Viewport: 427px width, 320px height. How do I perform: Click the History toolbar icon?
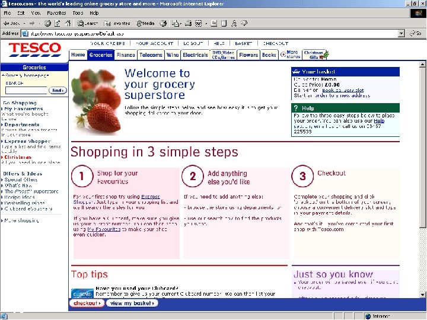(163, 23)
